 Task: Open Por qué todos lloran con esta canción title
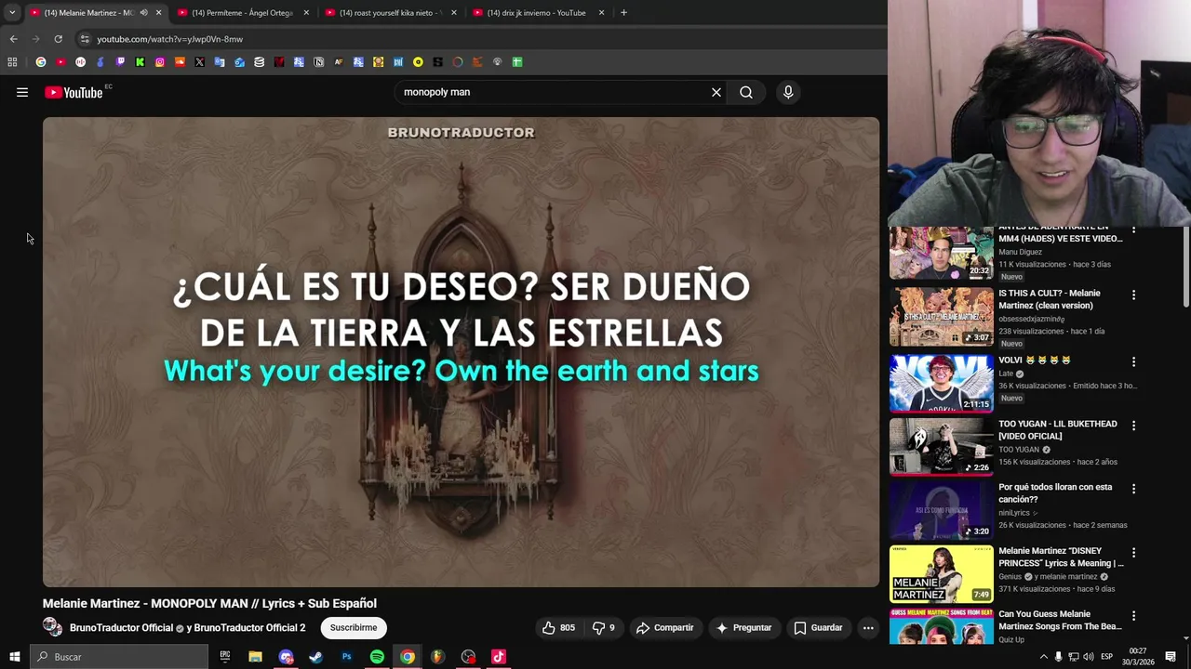coord(1055,493)
